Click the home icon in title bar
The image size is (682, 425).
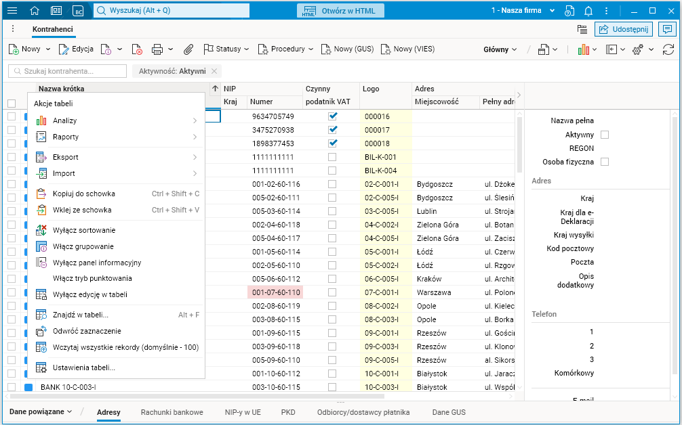(35, 11)
